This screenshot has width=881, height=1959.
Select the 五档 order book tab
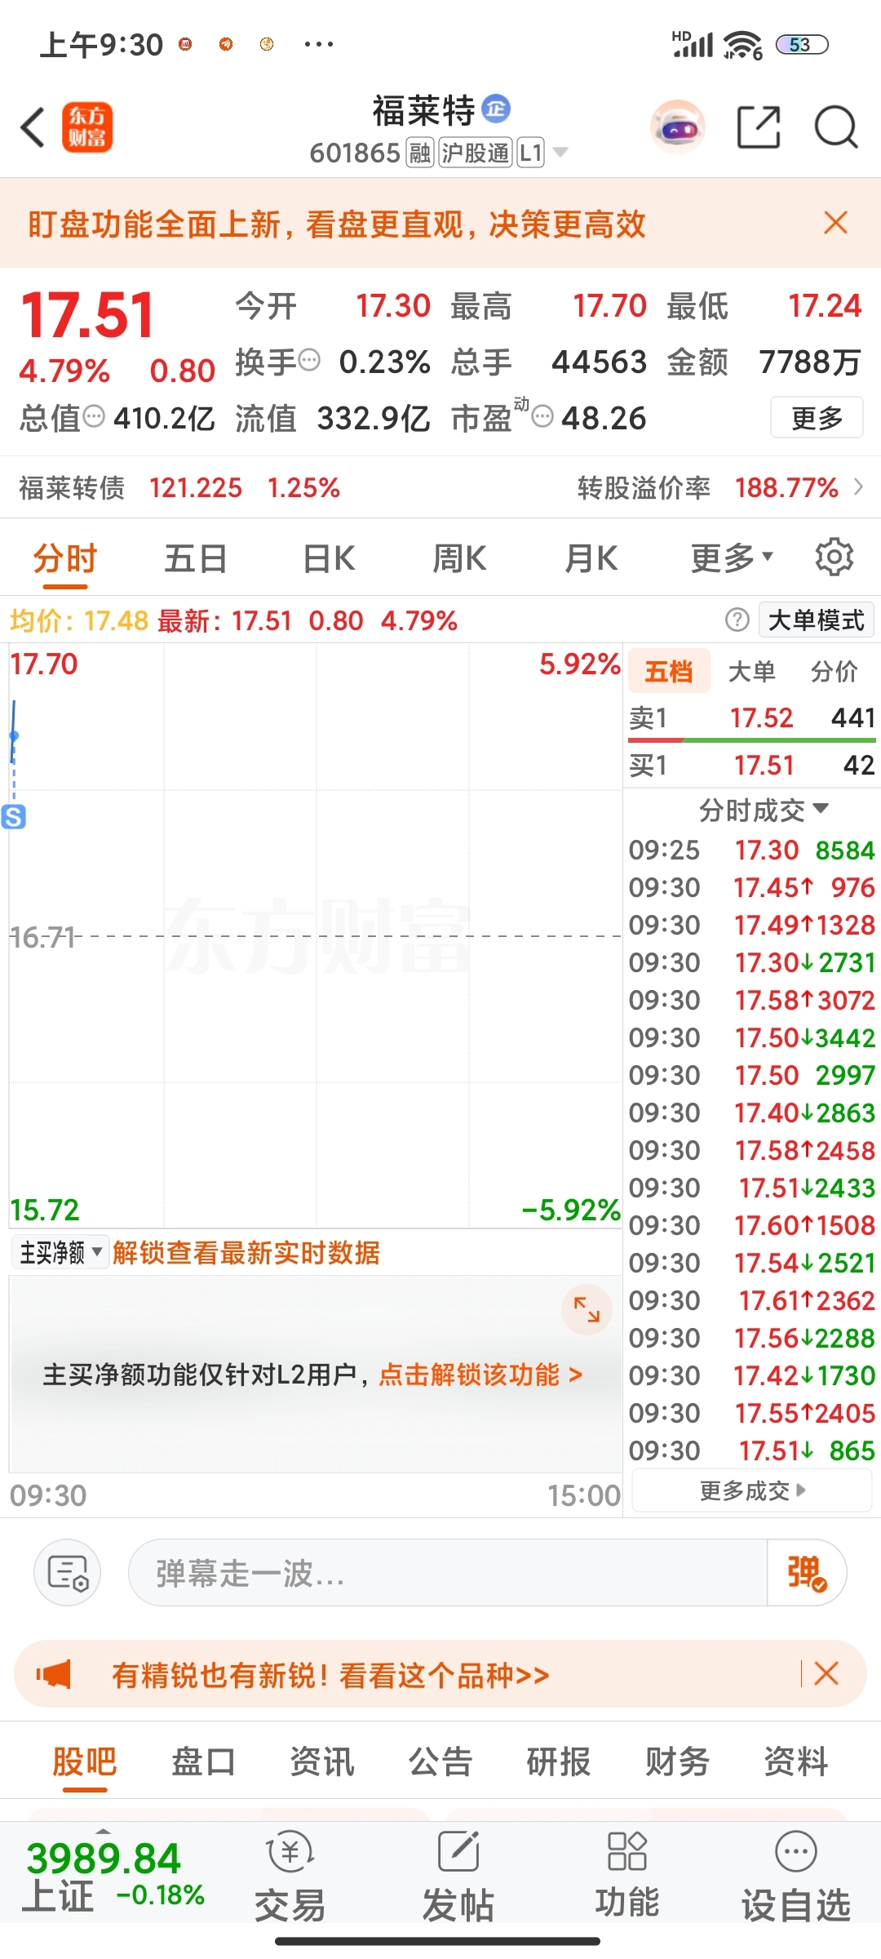[668, 672]
